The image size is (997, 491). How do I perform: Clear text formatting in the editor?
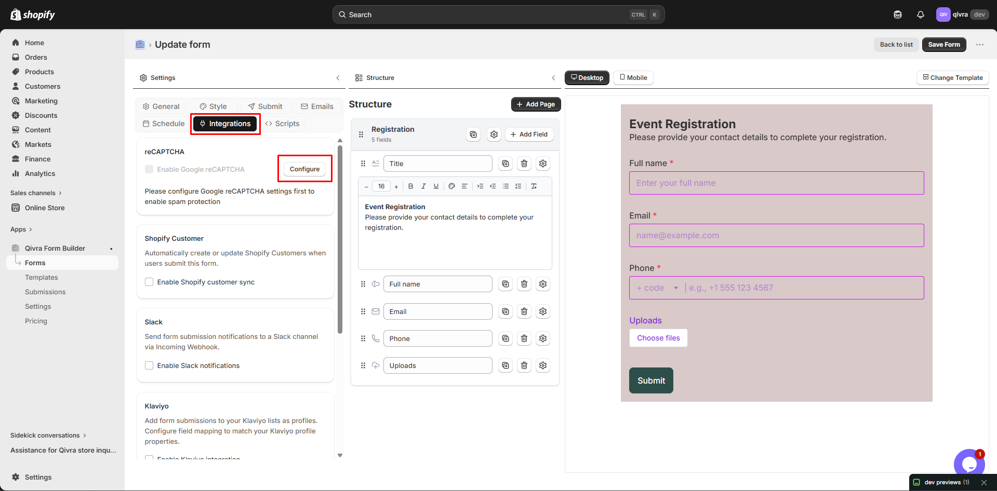click(534, 186)
